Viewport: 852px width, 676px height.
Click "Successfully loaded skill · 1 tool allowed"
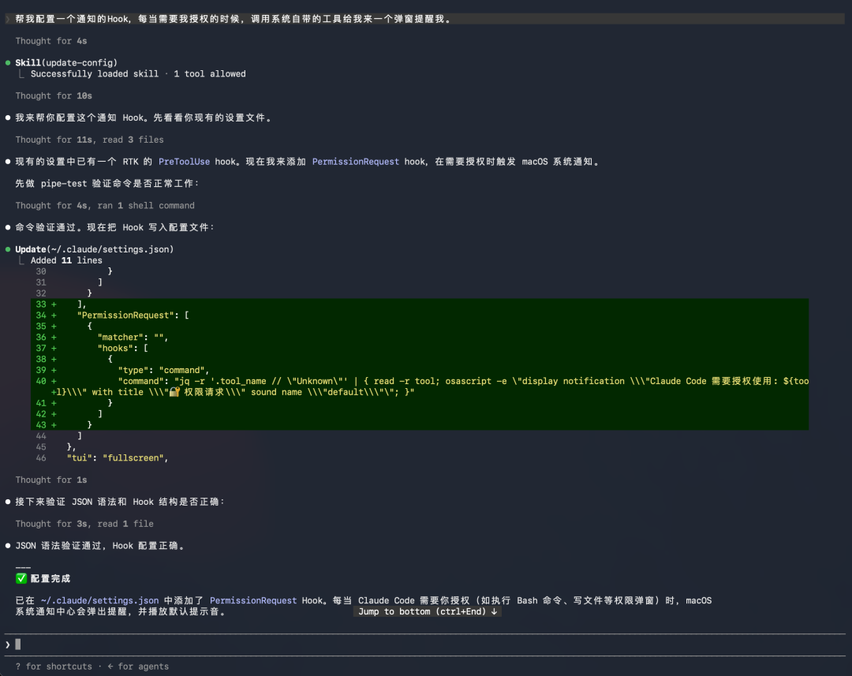click(x=138, y=74)
